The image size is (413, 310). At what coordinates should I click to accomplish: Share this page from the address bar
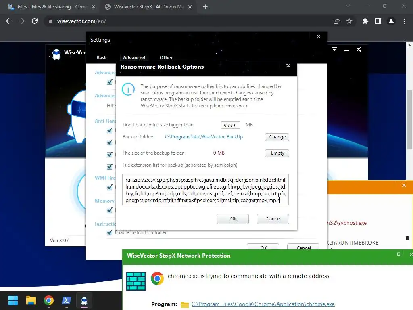336,21
